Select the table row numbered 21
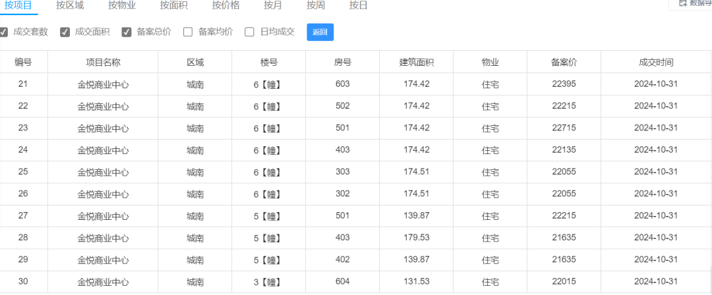 (355, 84)
